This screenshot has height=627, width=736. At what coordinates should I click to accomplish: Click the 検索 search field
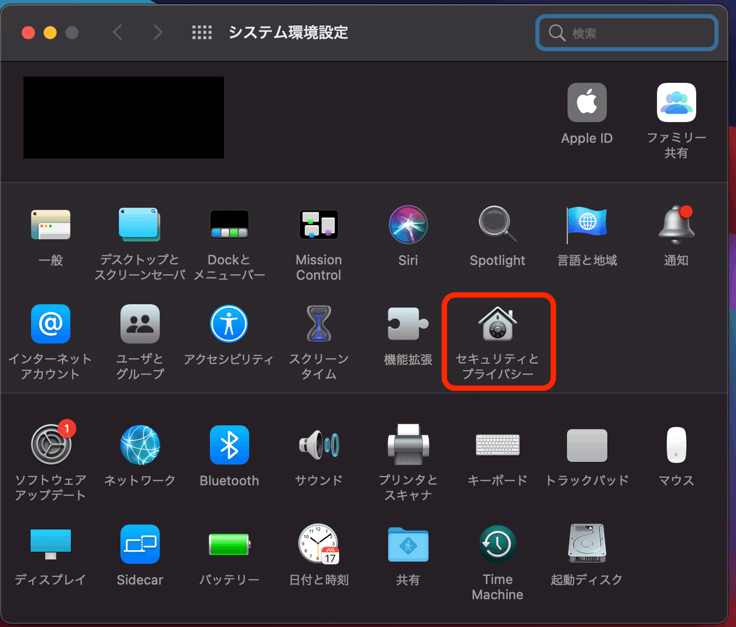(627, 33)
